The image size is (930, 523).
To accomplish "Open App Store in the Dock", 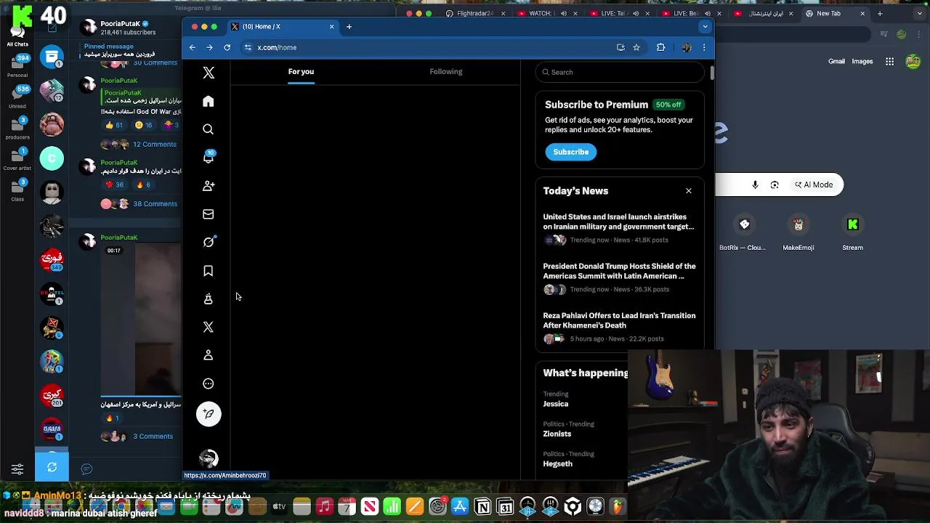I will coord(460,506).
